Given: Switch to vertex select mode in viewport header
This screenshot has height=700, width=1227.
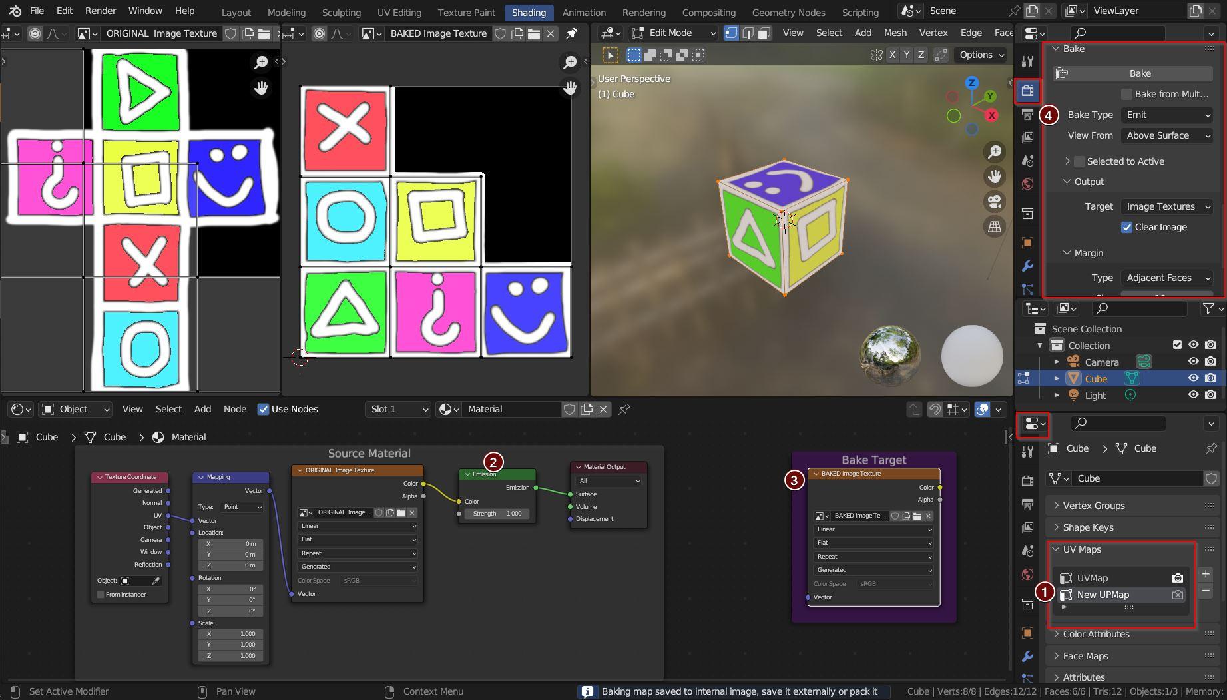Looking at the screenshot, I should [x=731, y=33].
